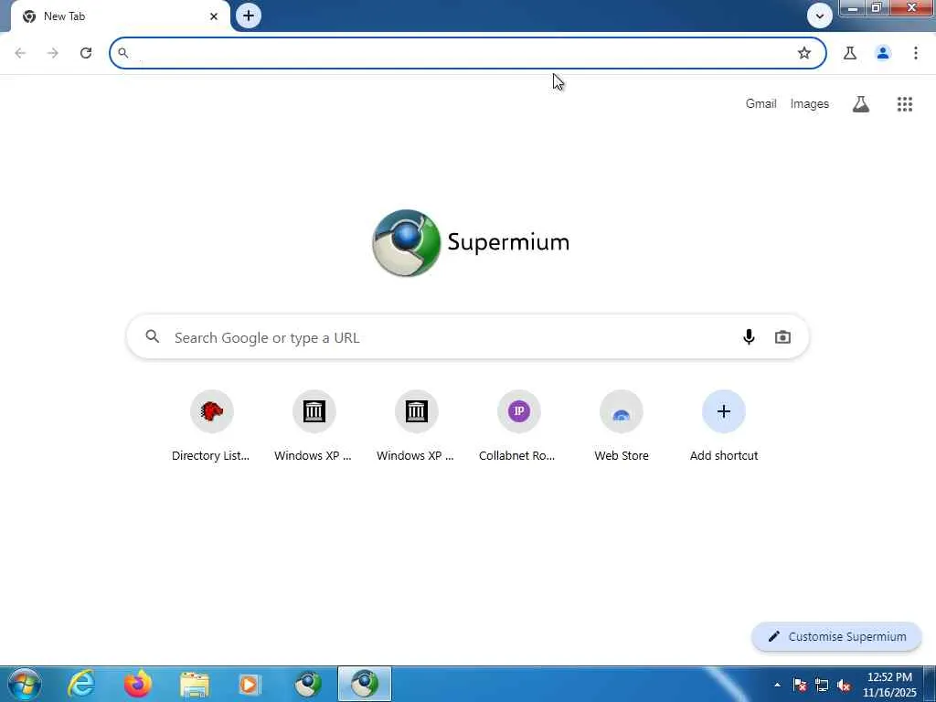Open the toolbar Labs flask icon
936x702 pixels.
(x=850, y=53)
